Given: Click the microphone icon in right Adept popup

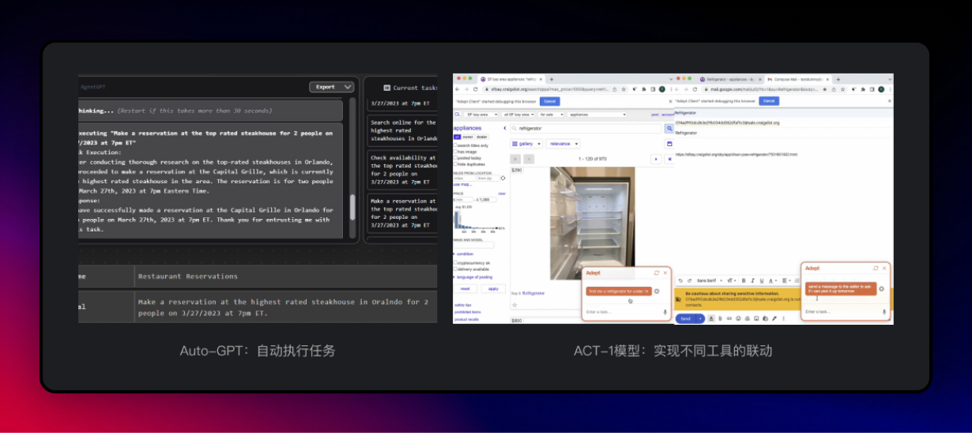Looking at the screenshot, I should [x=883, y=312].
